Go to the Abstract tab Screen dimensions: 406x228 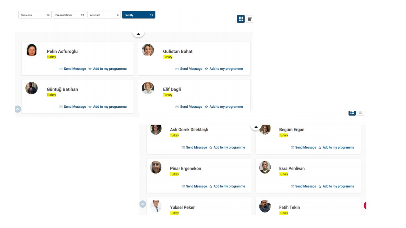coord(104,15)
